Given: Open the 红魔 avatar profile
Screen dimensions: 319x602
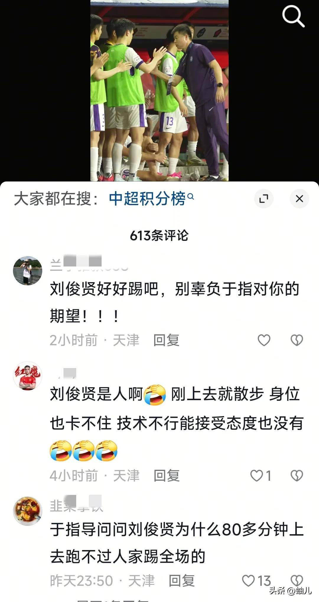Looking at the screenshot, I should pyautogui.click(x=27, y=376).
